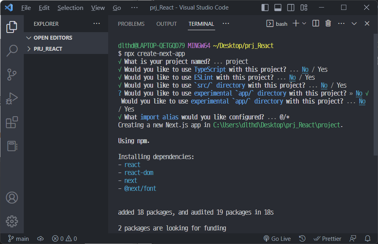This screenshot has height=244, width=378.
Task: Open the launch profile dropdown arrow
Action: 304,23
